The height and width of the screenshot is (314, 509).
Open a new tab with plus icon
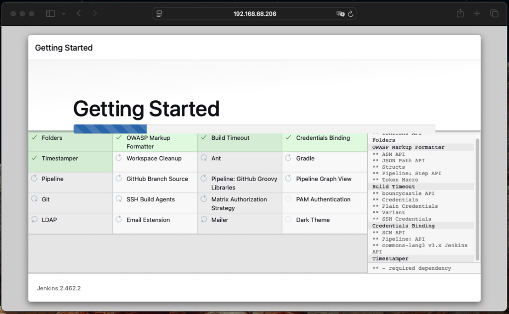coord(477,13)
